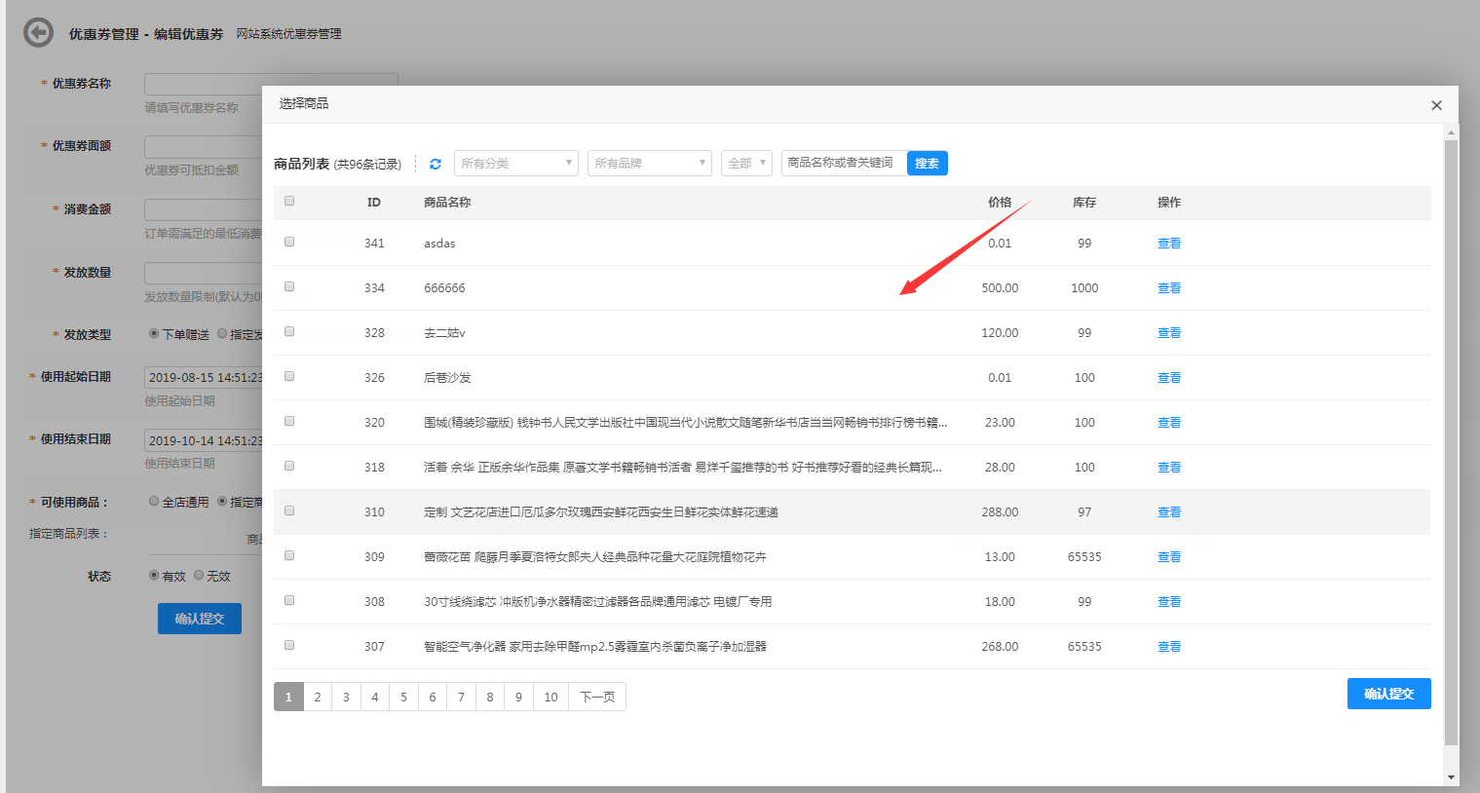1480x793 pixels.
Task: Open the category filter dropdown
Action: tap(515, 164)
